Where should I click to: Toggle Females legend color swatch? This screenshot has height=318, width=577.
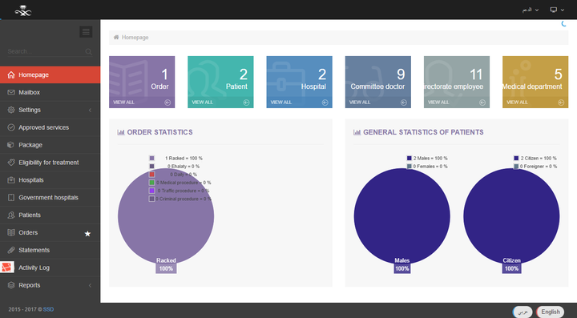click(410, 167)
